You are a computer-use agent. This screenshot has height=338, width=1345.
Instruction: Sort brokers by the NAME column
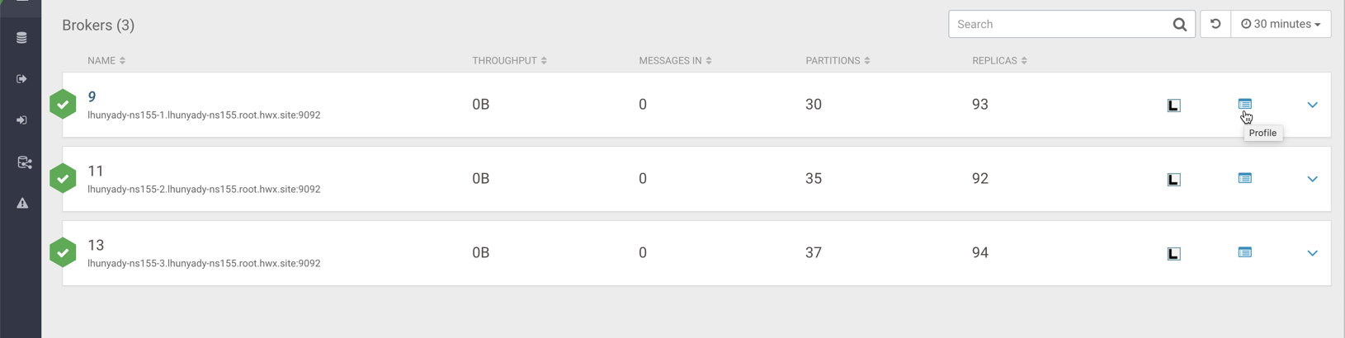(106, 61)
